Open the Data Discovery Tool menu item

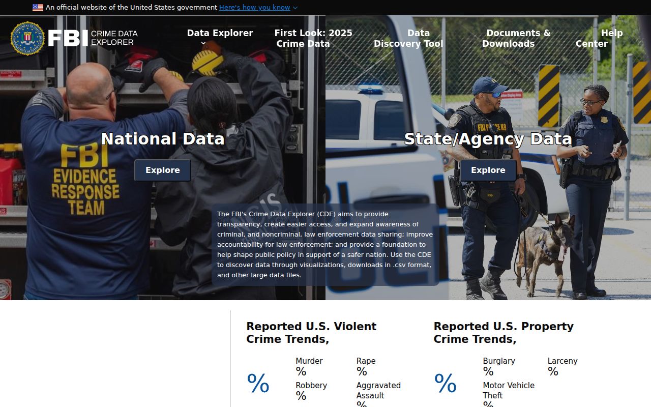[x=408, y=38]
